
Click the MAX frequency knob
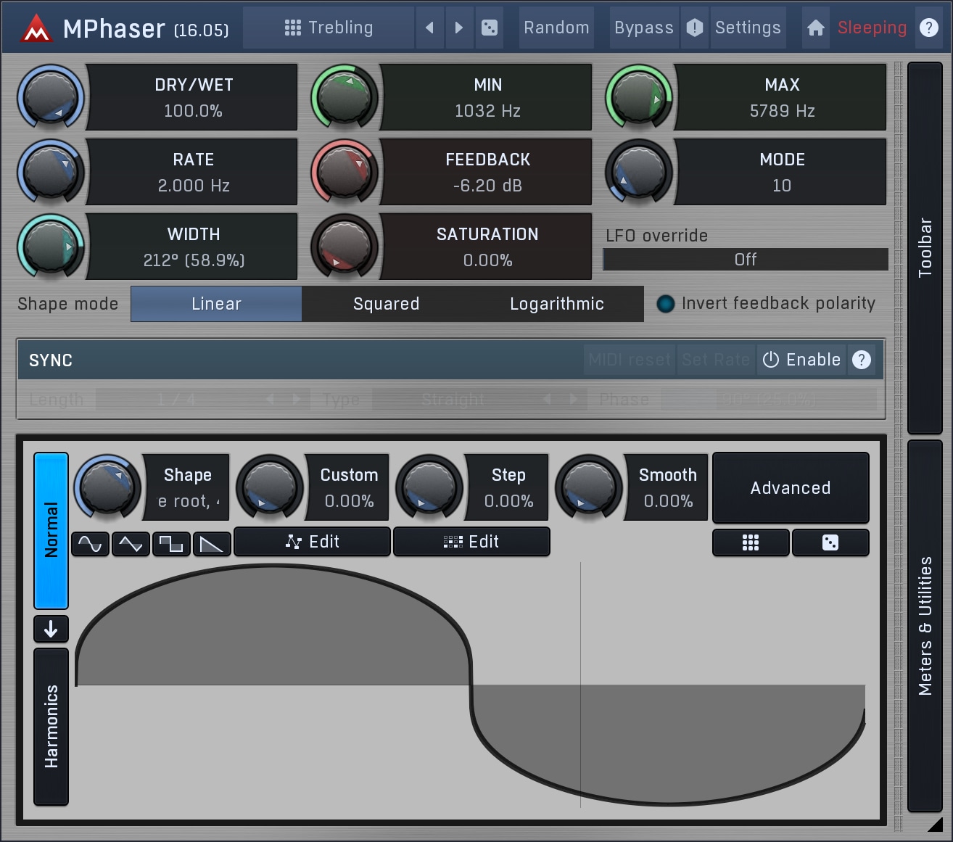[x=639, y=97]
